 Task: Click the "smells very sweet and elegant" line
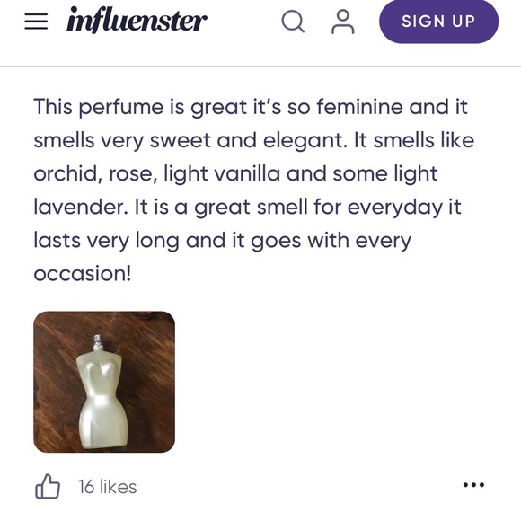254,140
